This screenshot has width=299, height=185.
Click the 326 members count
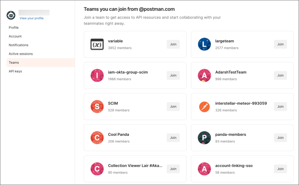(x=226, y=110)
